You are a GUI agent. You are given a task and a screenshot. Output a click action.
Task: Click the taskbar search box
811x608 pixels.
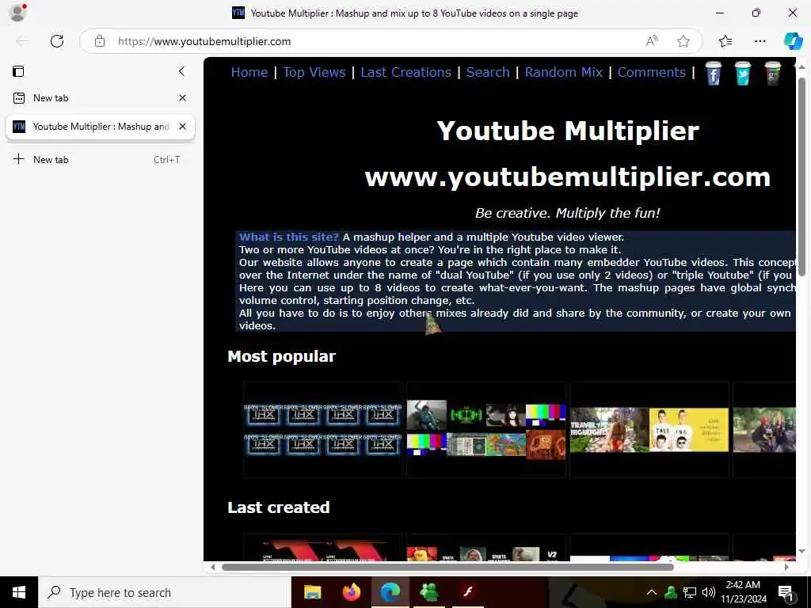pyautogui.click(x=165, y=592)
